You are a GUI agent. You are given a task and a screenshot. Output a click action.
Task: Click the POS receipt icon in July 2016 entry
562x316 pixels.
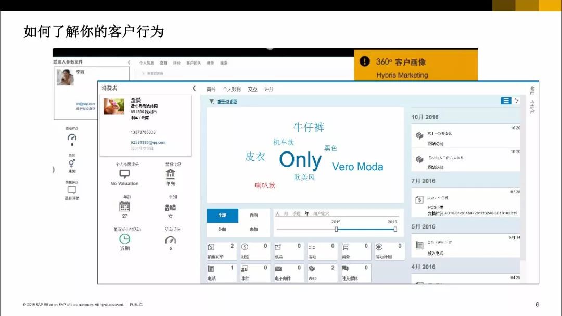click(419, 199)
